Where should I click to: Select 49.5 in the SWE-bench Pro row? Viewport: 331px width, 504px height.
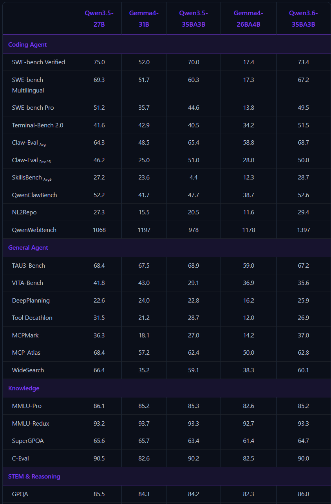coord(304,108)
